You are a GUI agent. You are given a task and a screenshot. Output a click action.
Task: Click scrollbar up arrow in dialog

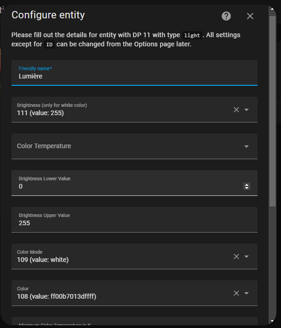pos(272,9)
